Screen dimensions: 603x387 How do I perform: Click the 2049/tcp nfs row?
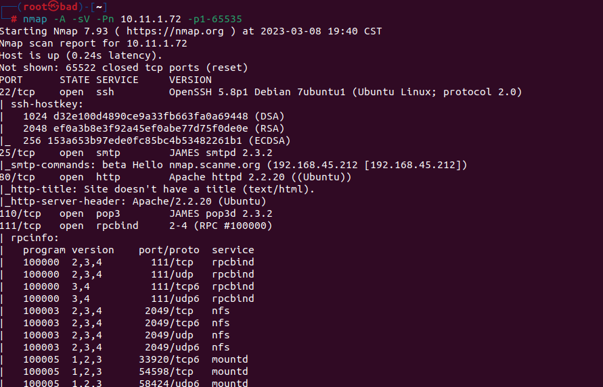pos(127,311)
